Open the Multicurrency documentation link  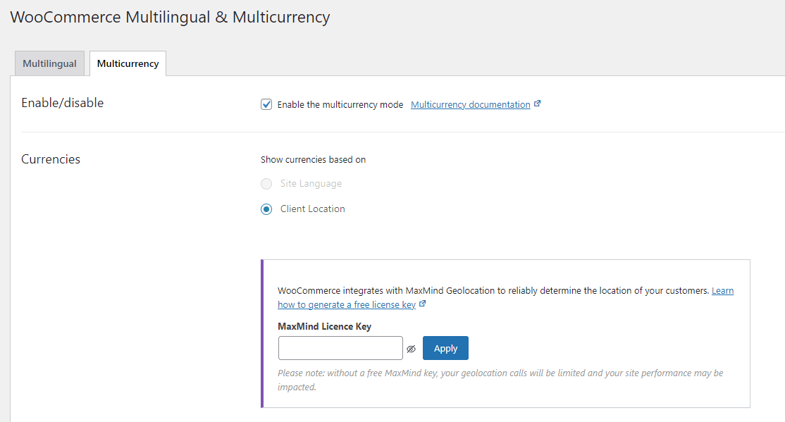tap(470, 104)
